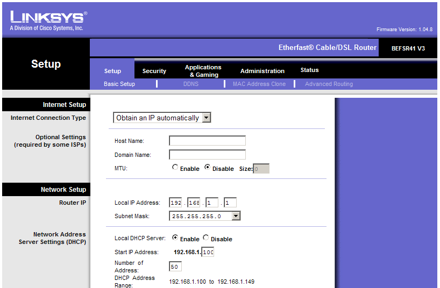The image size is (440, 288).
Task: Click the 192.168.1. Start IP prefix
Action: pos(187,252)
